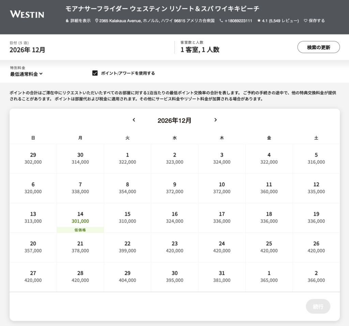Select December 23 with 420,000 points
The image size is (349, 326).
click(174, 247)
